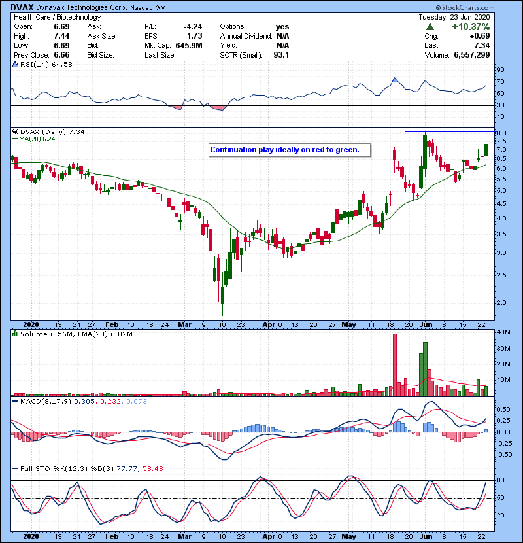Click the latest green candle at far right
The width and height of the screenshot is (523, 543).
tap(486, 150)
